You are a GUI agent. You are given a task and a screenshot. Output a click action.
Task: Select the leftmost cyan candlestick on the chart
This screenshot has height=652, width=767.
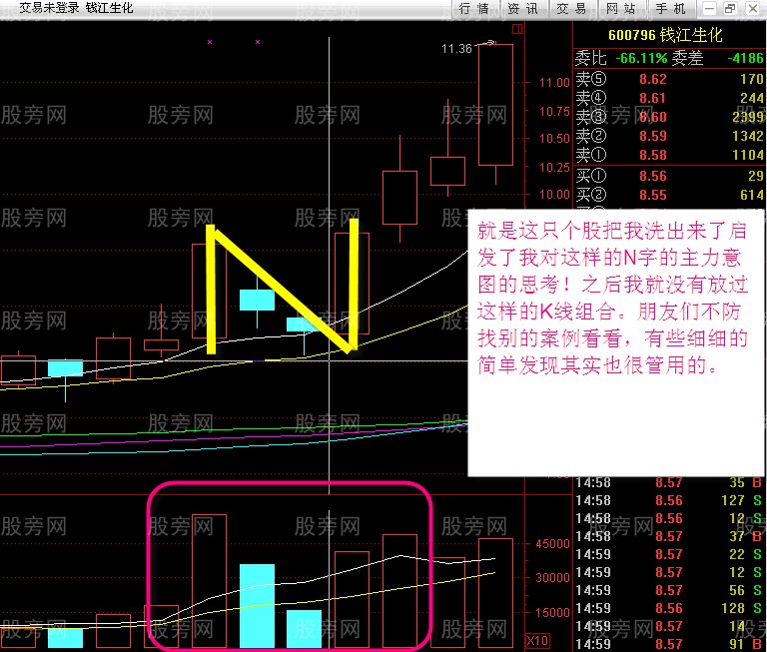pyautogui.click(x=66, y=368)
